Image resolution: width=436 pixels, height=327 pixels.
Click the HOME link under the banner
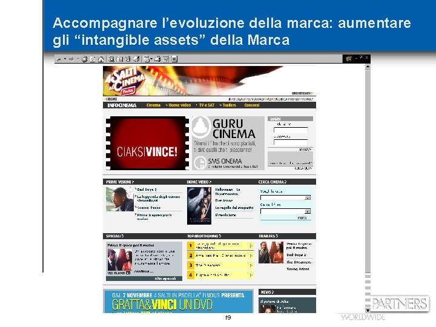click(111, 99)
